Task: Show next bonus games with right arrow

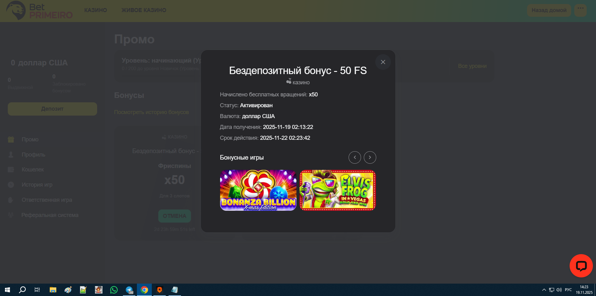Action: [x=370, y=157]
